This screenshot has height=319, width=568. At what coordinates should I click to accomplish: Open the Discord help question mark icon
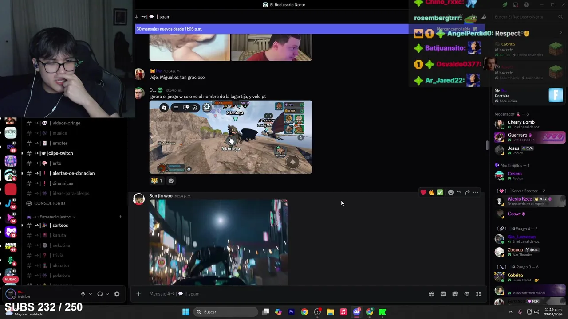[x=526, y=5]
